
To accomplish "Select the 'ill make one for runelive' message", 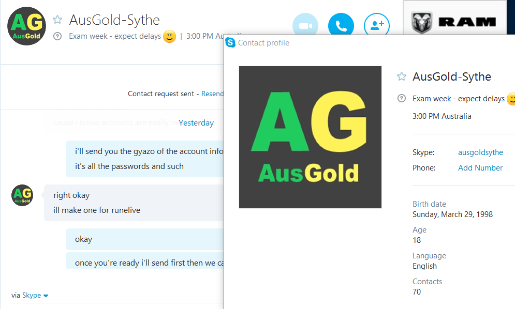I will coord(97,210).
